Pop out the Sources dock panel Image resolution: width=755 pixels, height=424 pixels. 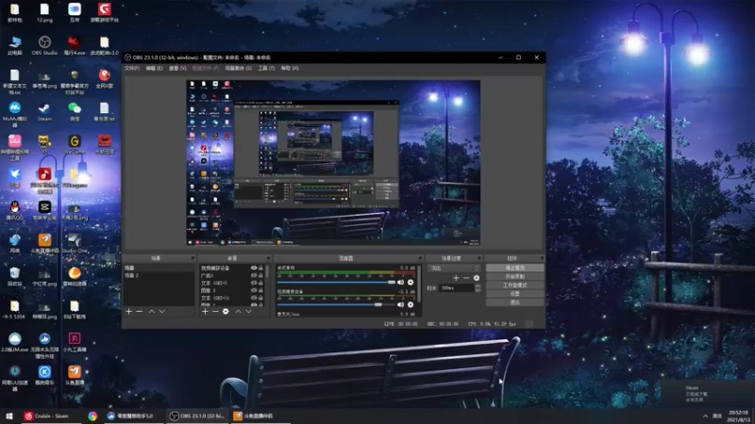269,258
